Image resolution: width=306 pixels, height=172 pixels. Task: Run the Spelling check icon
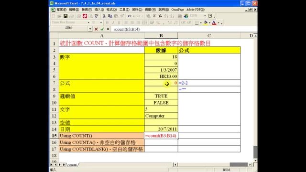point(97,16)
